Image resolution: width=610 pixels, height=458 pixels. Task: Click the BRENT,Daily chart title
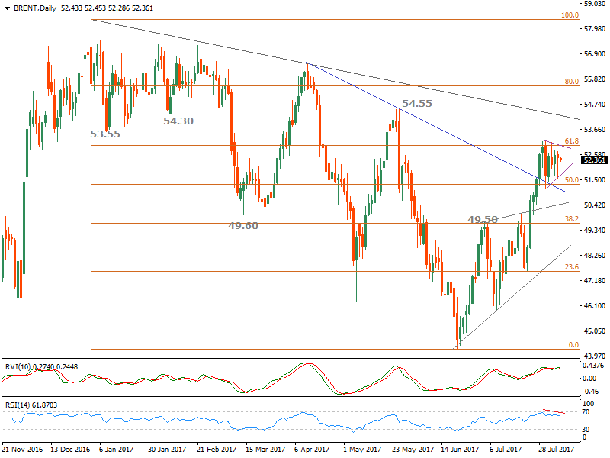pyautogui.click(x=35, y=8)
